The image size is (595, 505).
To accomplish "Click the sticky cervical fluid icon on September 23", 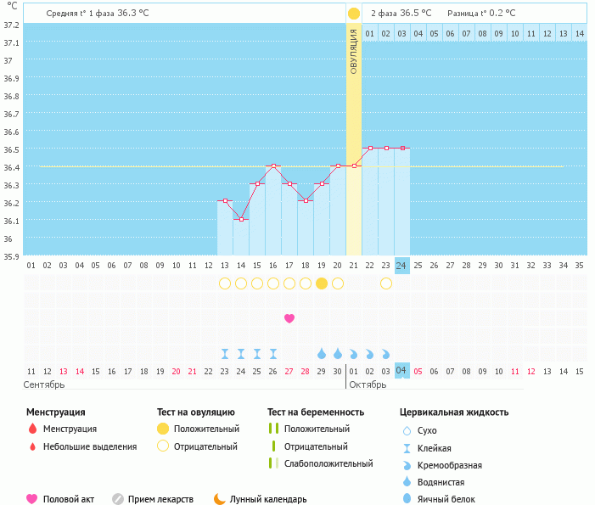I will (225, 353).
